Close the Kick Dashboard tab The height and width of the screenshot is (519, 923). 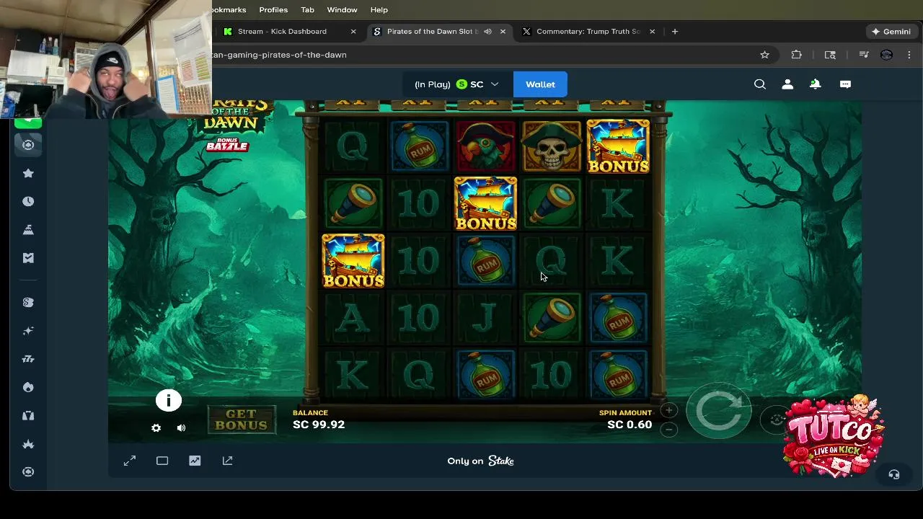coord(353,31)
